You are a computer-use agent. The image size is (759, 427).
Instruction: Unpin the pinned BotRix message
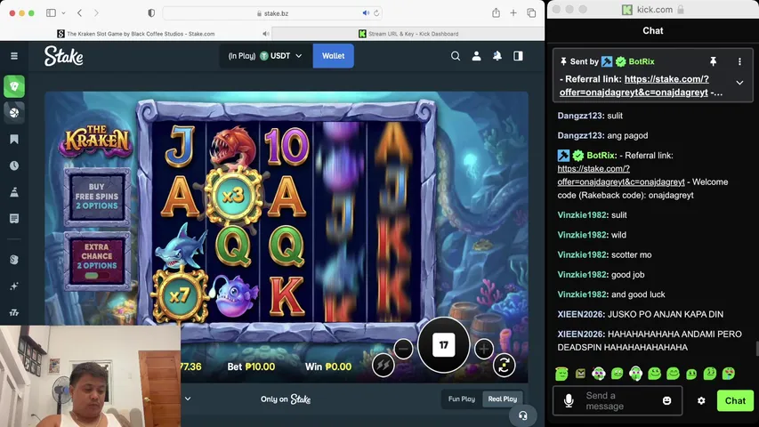pos(713,61)
